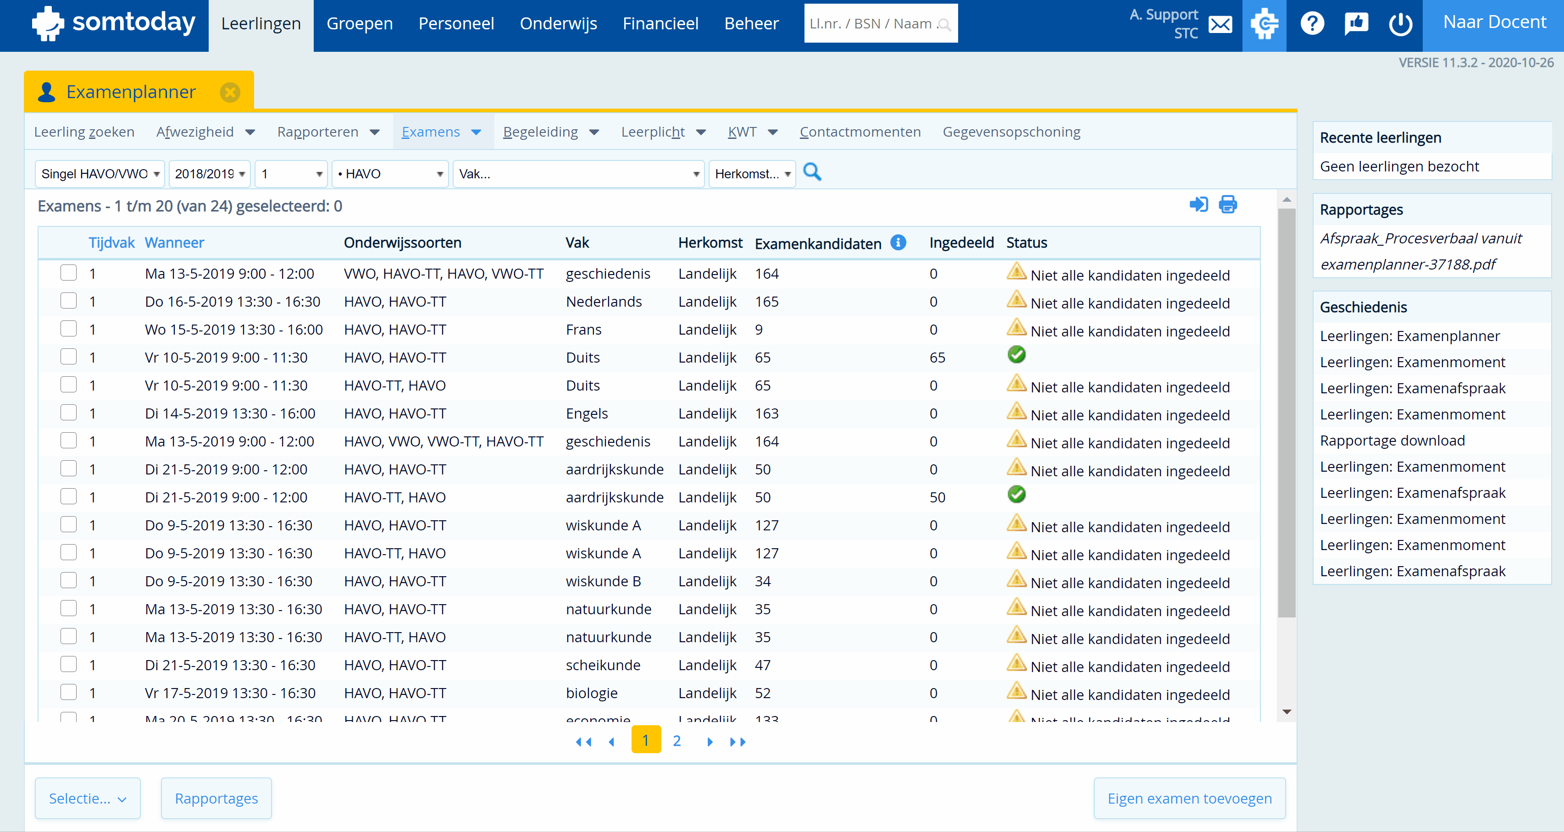Image resolution: width=1564 pixels, height=832 pixels.
Task: Open the Selectie... dropdown button
Action: click(x=88, y=799)
